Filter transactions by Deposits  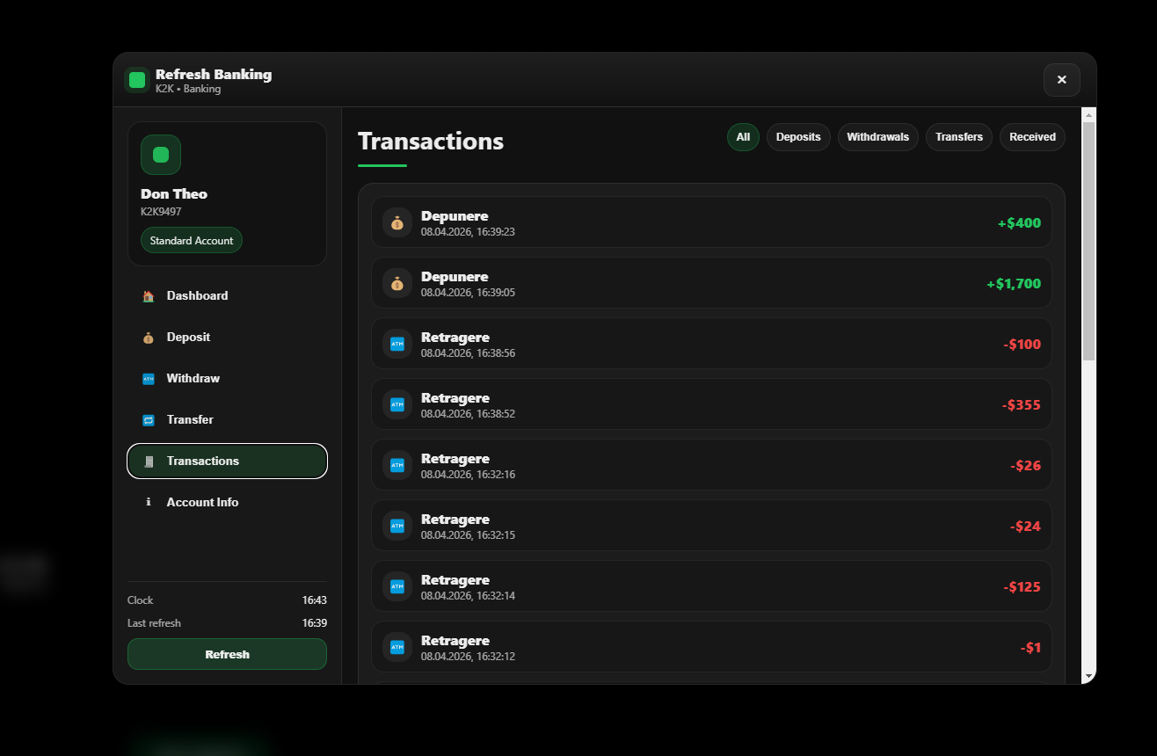(x=798, y=137)
